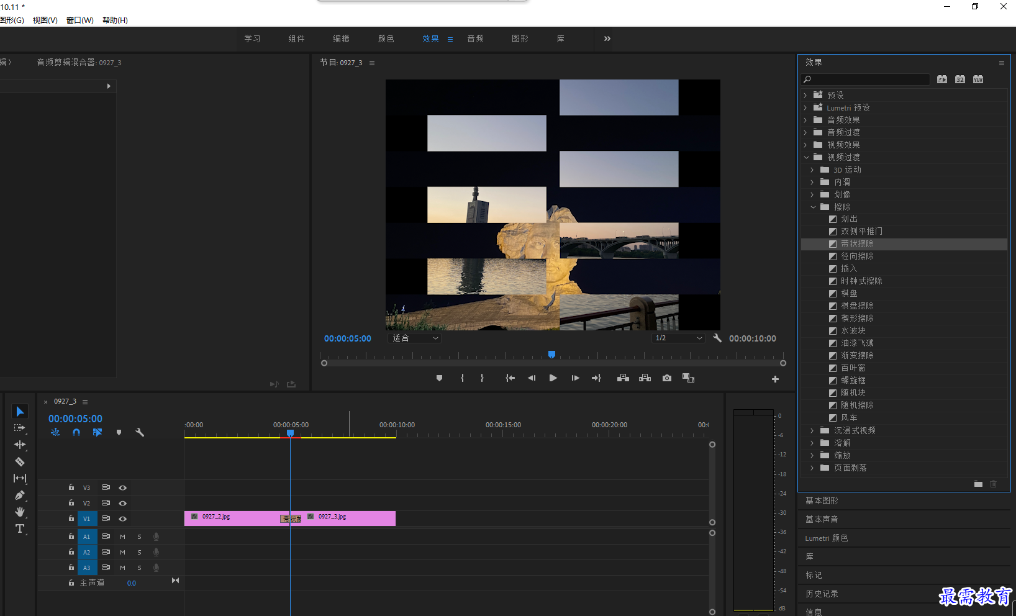Open the 1/2 playback resolution dropdown
Viewport: 1016px width, 616px height.
pos(679,338)
